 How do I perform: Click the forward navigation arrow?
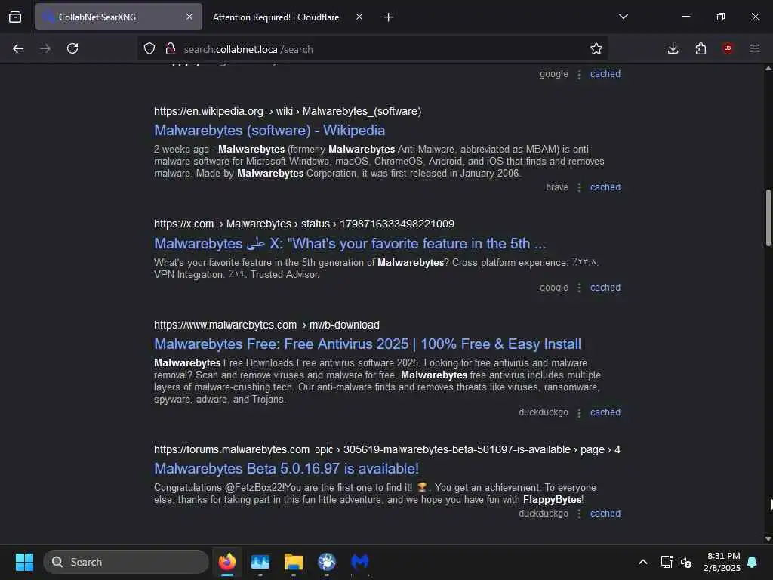45,48
